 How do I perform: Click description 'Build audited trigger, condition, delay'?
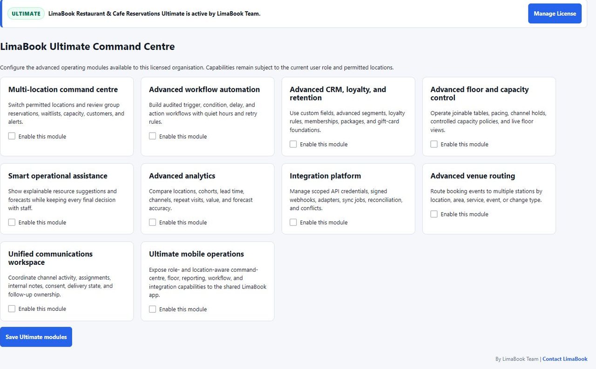(x=203, y=114)
